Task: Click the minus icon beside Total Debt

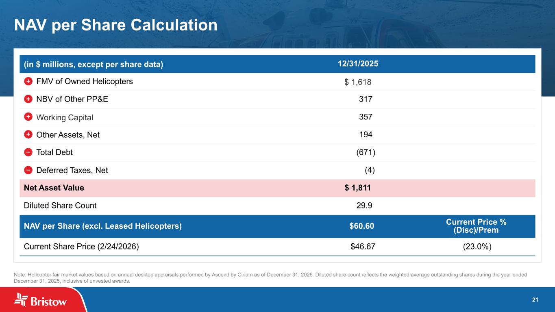Action: point(28,152)
